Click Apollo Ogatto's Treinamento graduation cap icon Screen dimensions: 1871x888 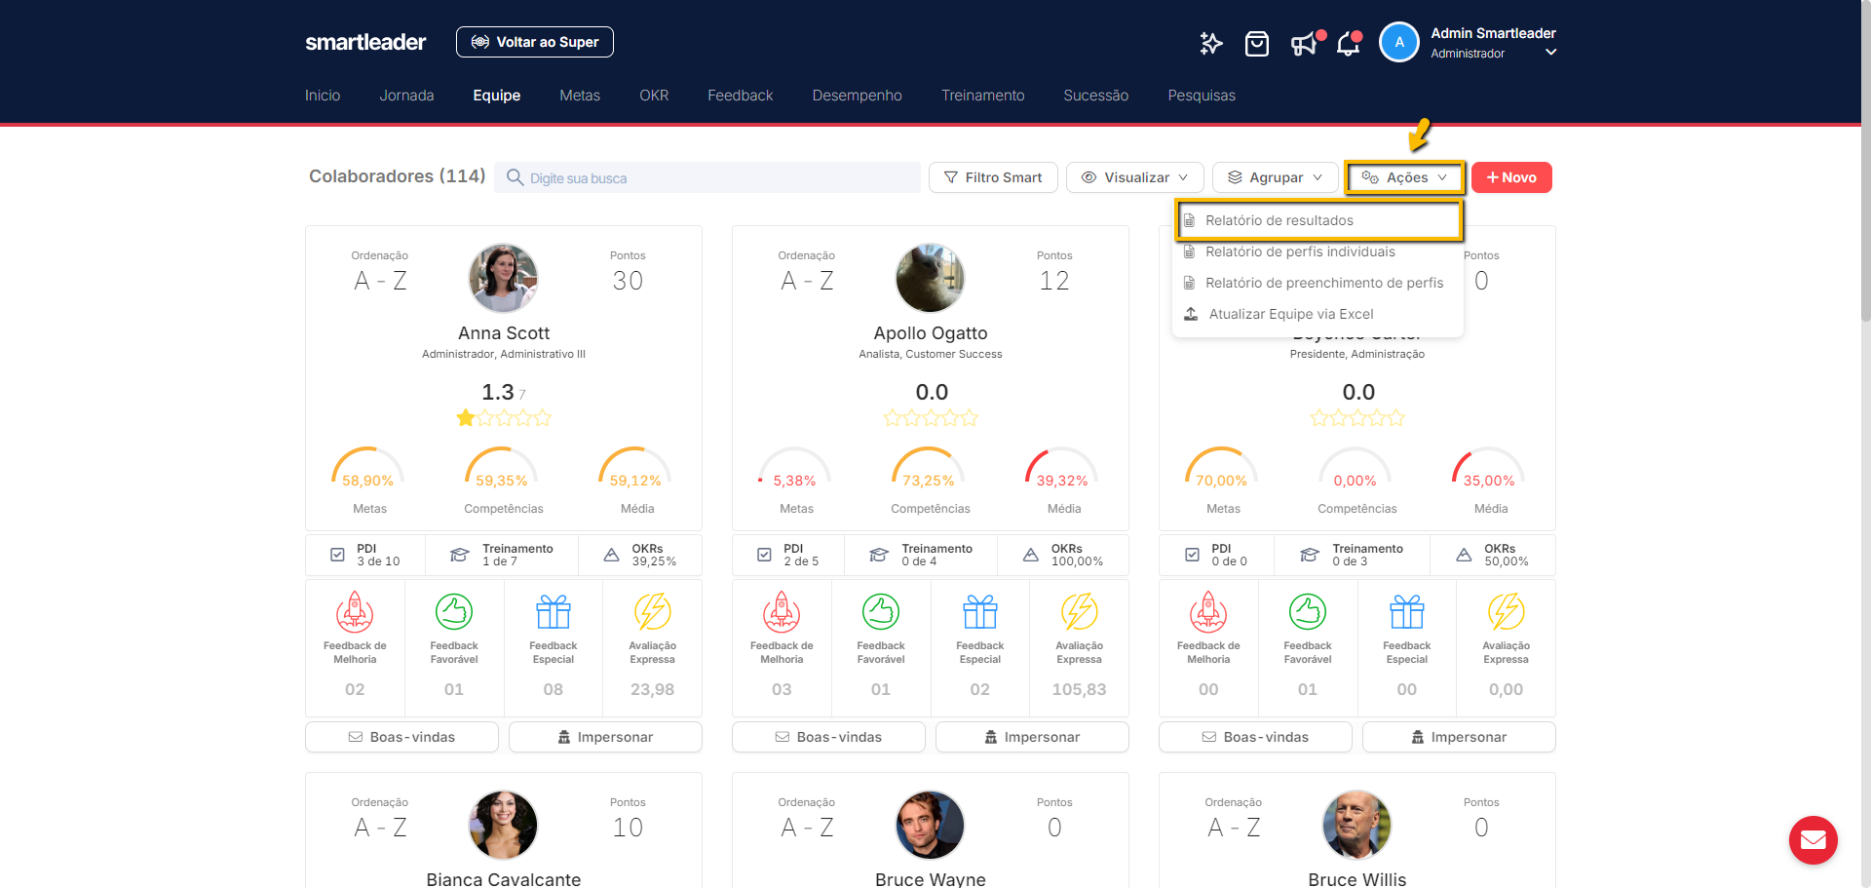(878, 555)
